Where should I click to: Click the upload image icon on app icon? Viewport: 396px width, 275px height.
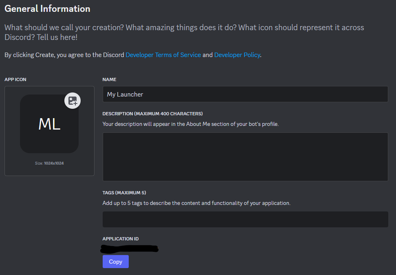coord(73,101)
